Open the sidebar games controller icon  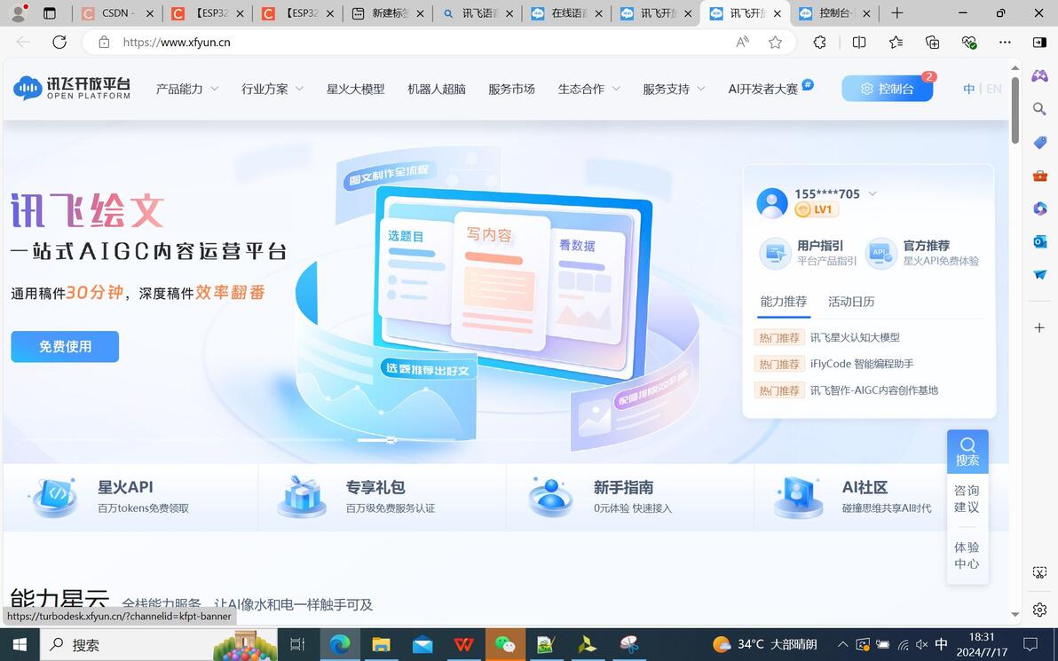point(1039,75)
